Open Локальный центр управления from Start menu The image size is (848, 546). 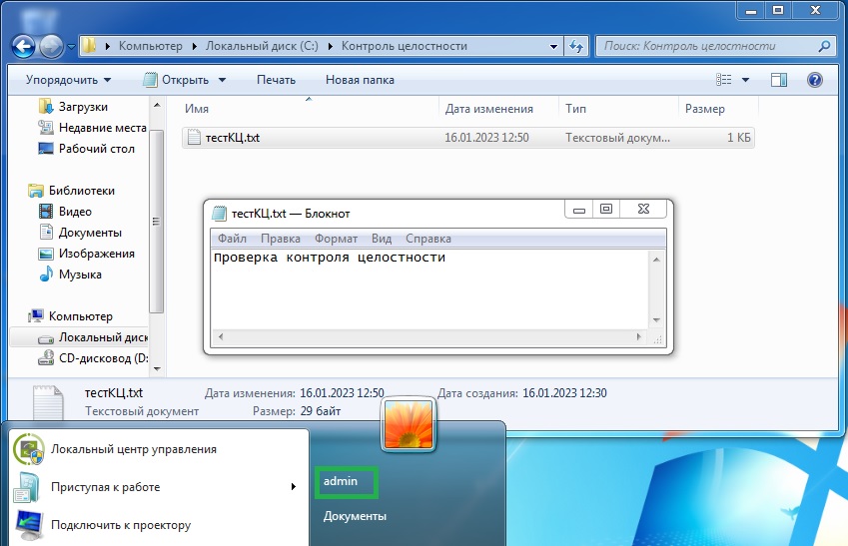point(133,449)
